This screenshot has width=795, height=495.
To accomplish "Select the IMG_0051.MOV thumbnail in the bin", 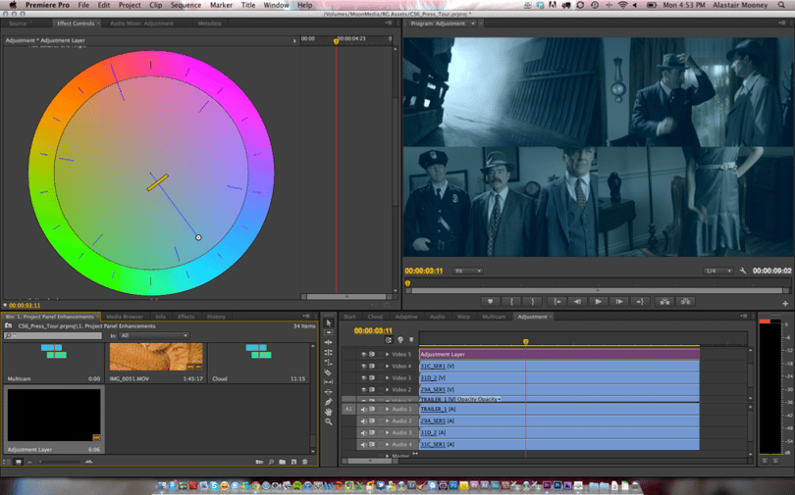I will click(156, 357).
